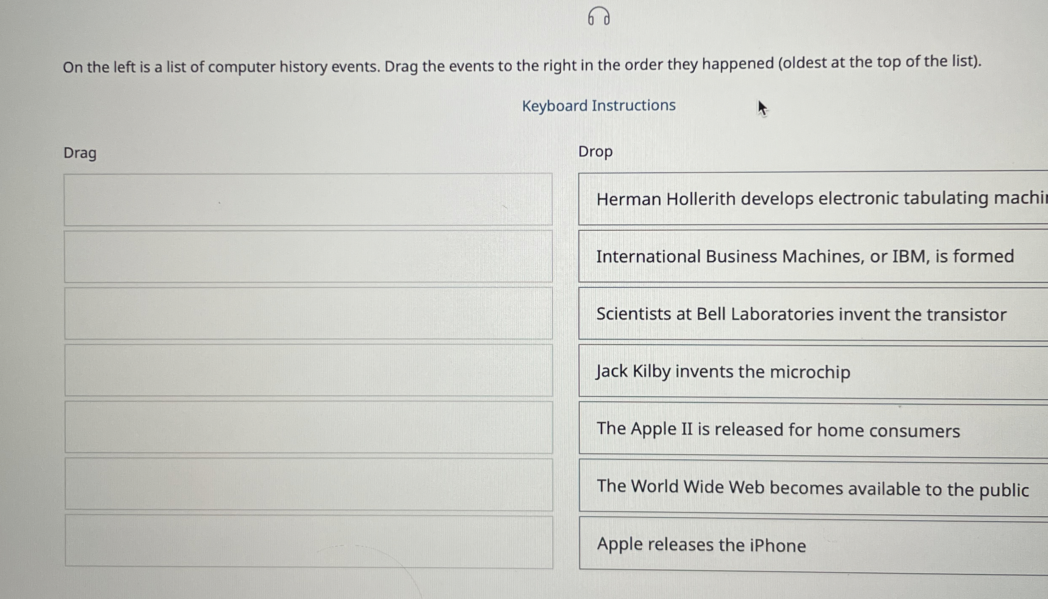Click the second empty drag slot
The height and width of the screenshot is (599, 1048).
[308, 256]
